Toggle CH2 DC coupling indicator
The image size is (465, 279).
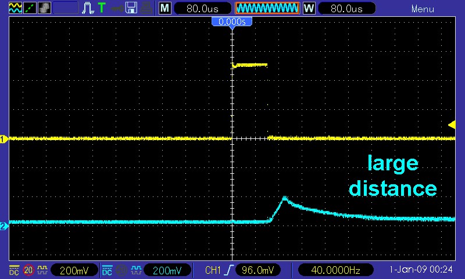(x=107, y=270)
